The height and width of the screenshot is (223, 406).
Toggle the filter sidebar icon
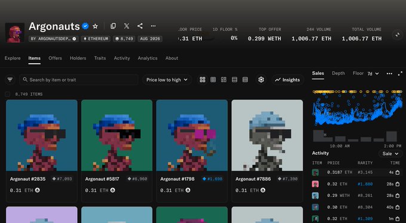pyautogui.click(x=10, y=80)
